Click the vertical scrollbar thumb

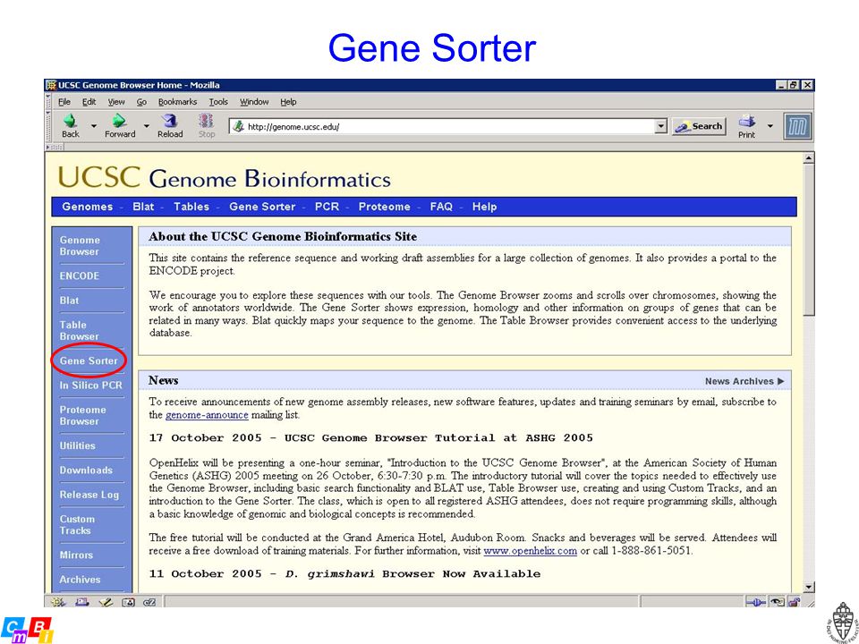(x=809, y=240)
